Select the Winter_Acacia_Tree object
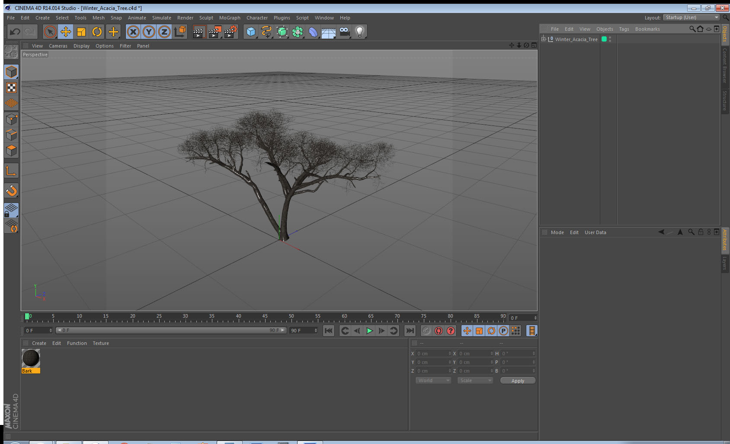The height and width of the screenshot is (444, 730). point(576,39)
